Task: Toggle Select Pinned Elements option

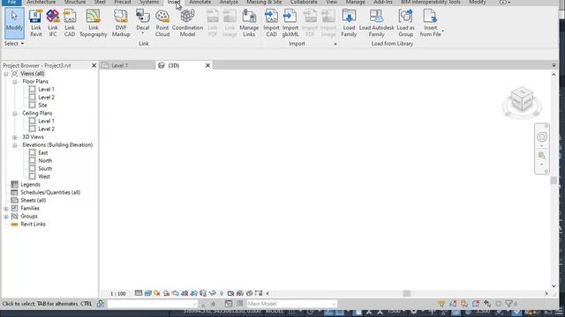Action: click(464, 304)
